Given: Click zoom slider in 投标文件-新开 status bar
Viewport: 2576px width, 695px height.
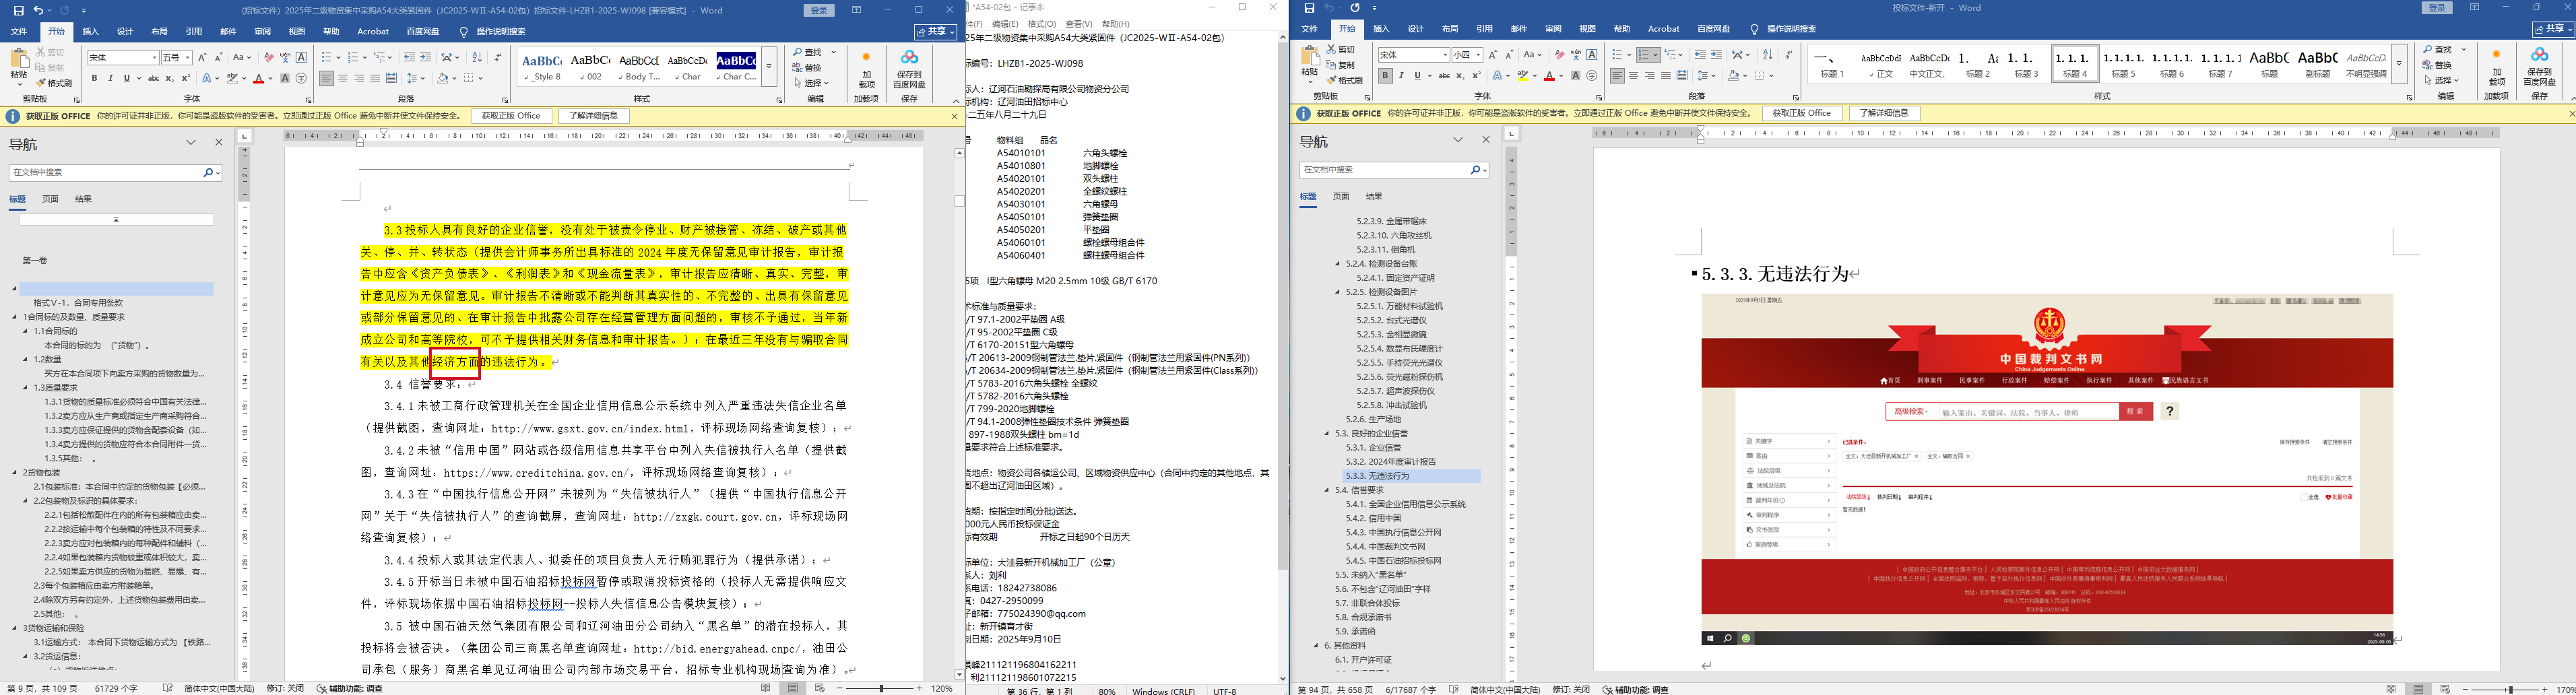Looking at the screenshot, I should pos(2510,689).
